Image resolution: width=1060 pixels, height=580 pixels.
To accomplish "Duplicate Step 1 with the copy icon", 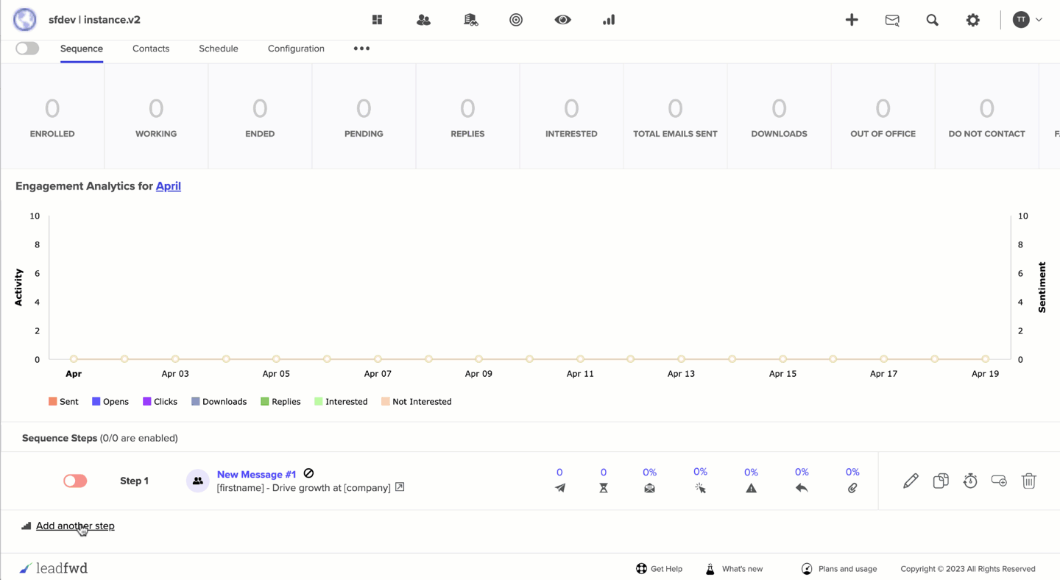I will click(x=941, y=481).
